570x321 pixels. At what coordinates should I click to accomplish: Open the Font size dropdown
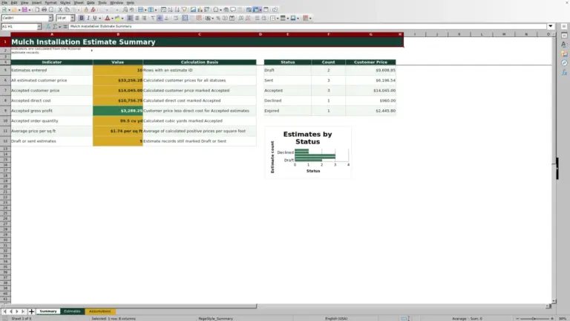point(72,18)
